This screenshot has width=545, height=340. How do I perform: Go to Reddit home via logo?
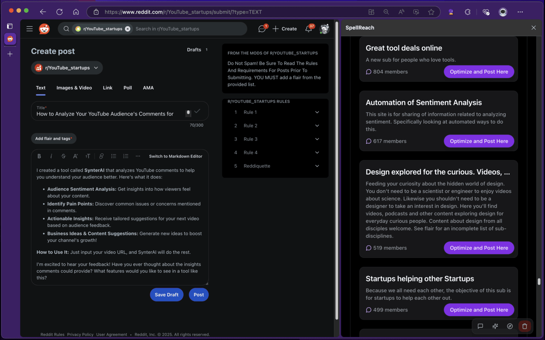pos(44,29)
